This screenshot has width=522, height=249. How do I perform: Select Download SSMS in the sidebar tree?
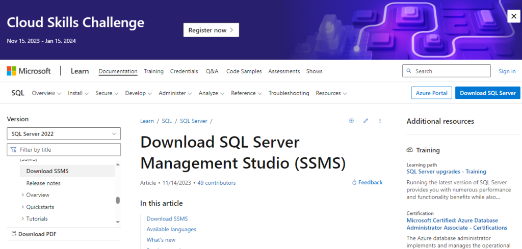click(67, 171)
